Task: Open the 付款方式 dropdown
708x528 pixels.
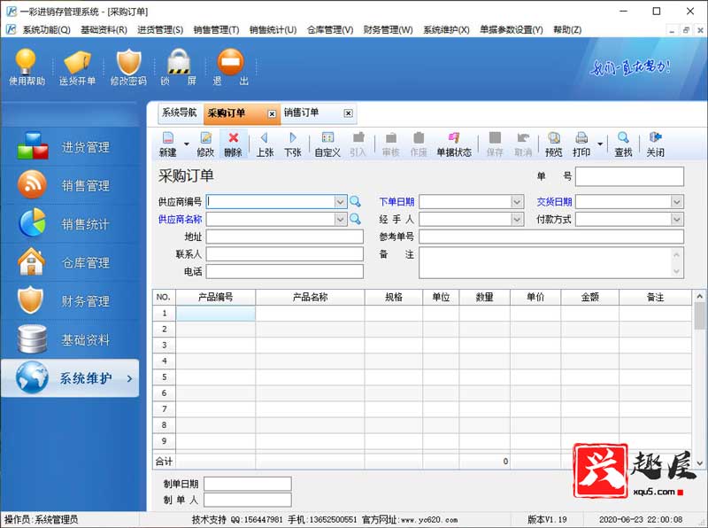Action: click(x=676, y=219)
